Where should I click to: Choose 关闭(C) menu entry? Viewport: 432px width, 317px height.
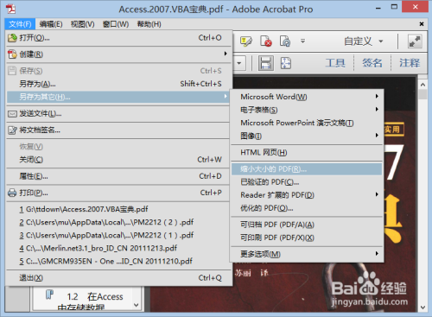(119, 160)
